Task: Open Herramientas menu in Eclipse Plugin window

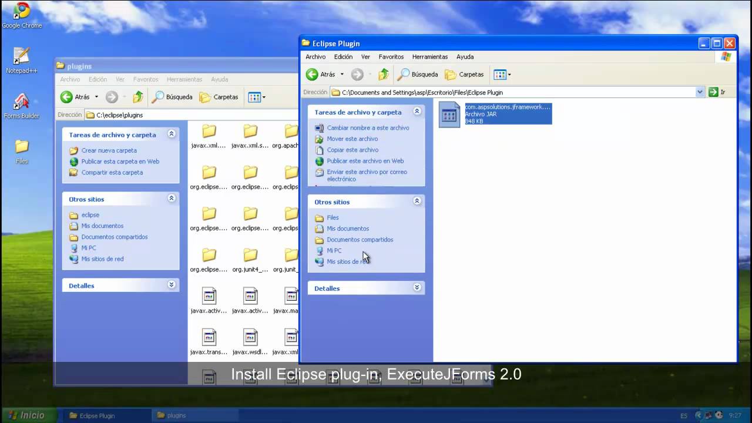Action: click(430, 57)
